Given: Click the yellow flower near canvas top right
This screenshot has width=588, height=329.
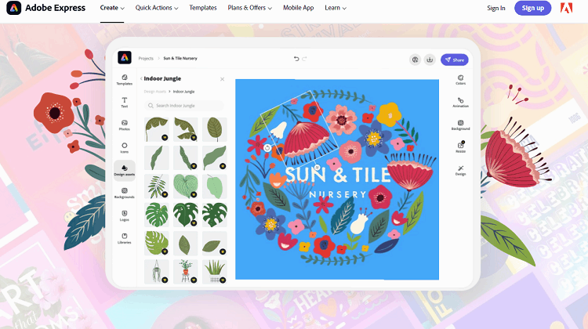Looking at the screenshot, I should tap(389, 114).
